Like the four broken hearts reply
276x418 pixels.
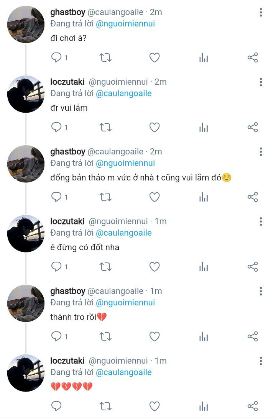pyautogui.click(x=154, y=406)
